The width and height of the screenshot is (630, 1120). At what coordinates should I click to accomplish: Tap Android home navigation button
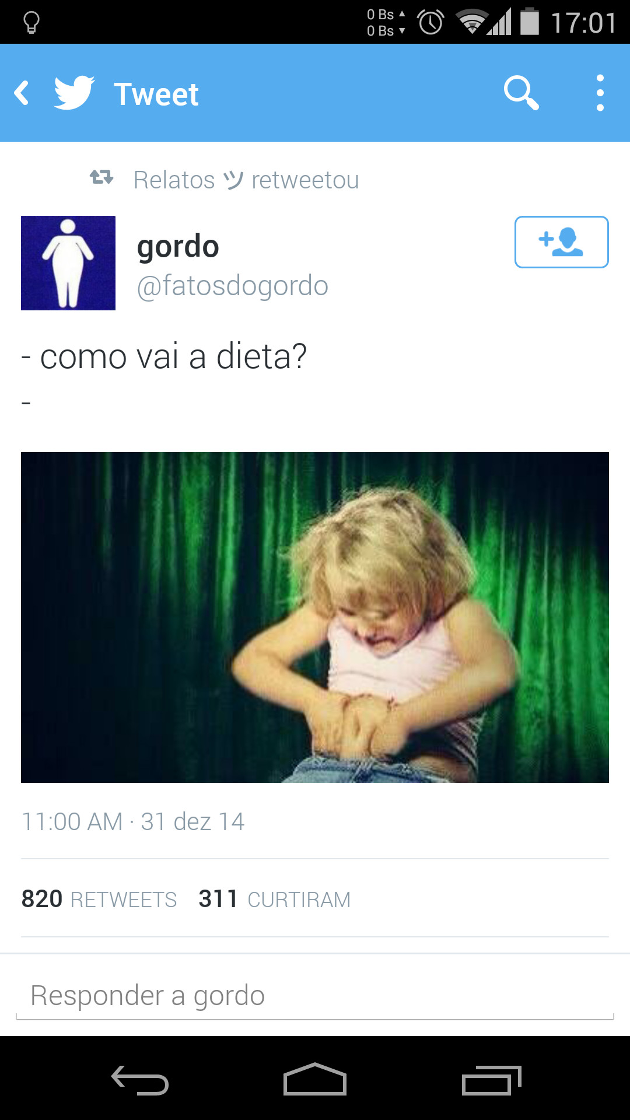(315, 1079)
